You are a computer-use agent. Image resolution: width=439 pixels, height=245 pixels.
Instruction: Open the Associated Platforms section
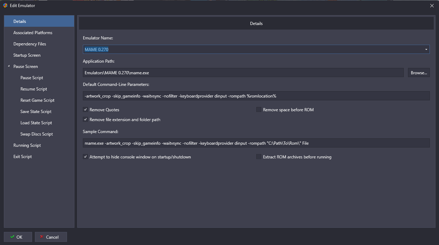click(33, 33)
